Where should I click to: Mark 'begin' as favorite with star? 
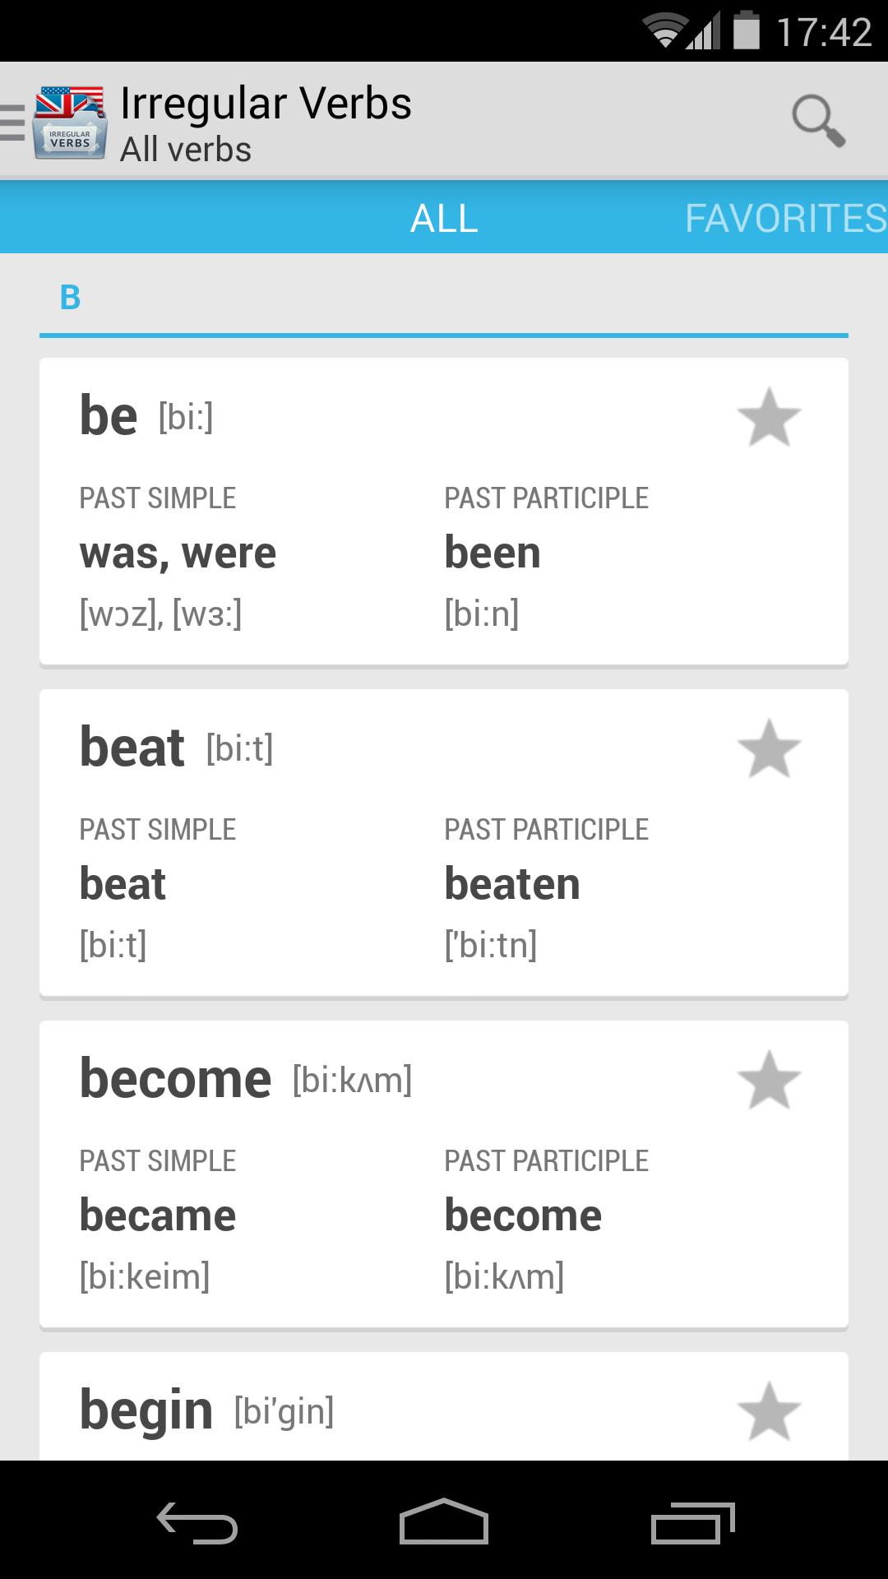(x=769, y=1411)
